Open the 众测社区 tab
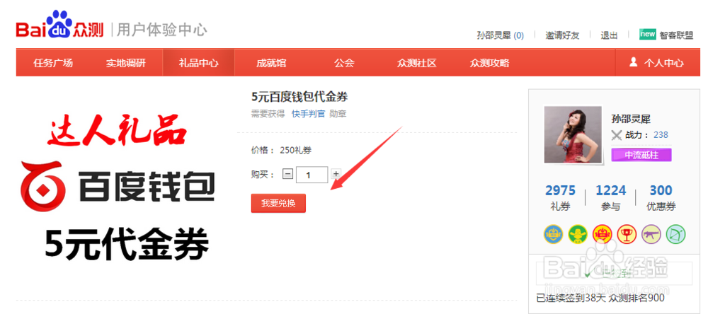Screen dimensions: 708x314 coord(417,63)
